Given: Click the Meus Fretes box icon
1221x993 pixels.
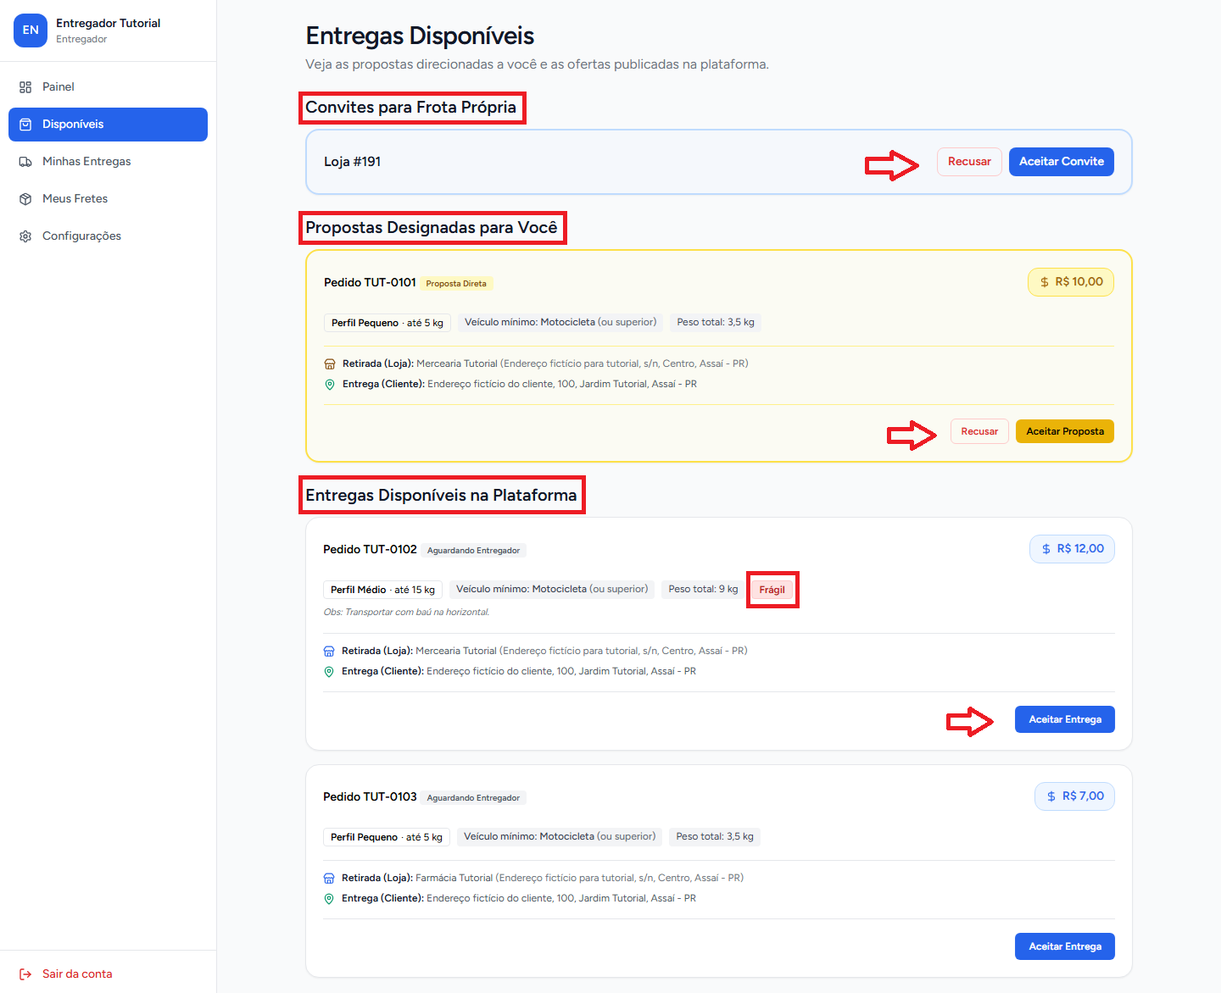Looking at the screenshot, I should [25, 199].
